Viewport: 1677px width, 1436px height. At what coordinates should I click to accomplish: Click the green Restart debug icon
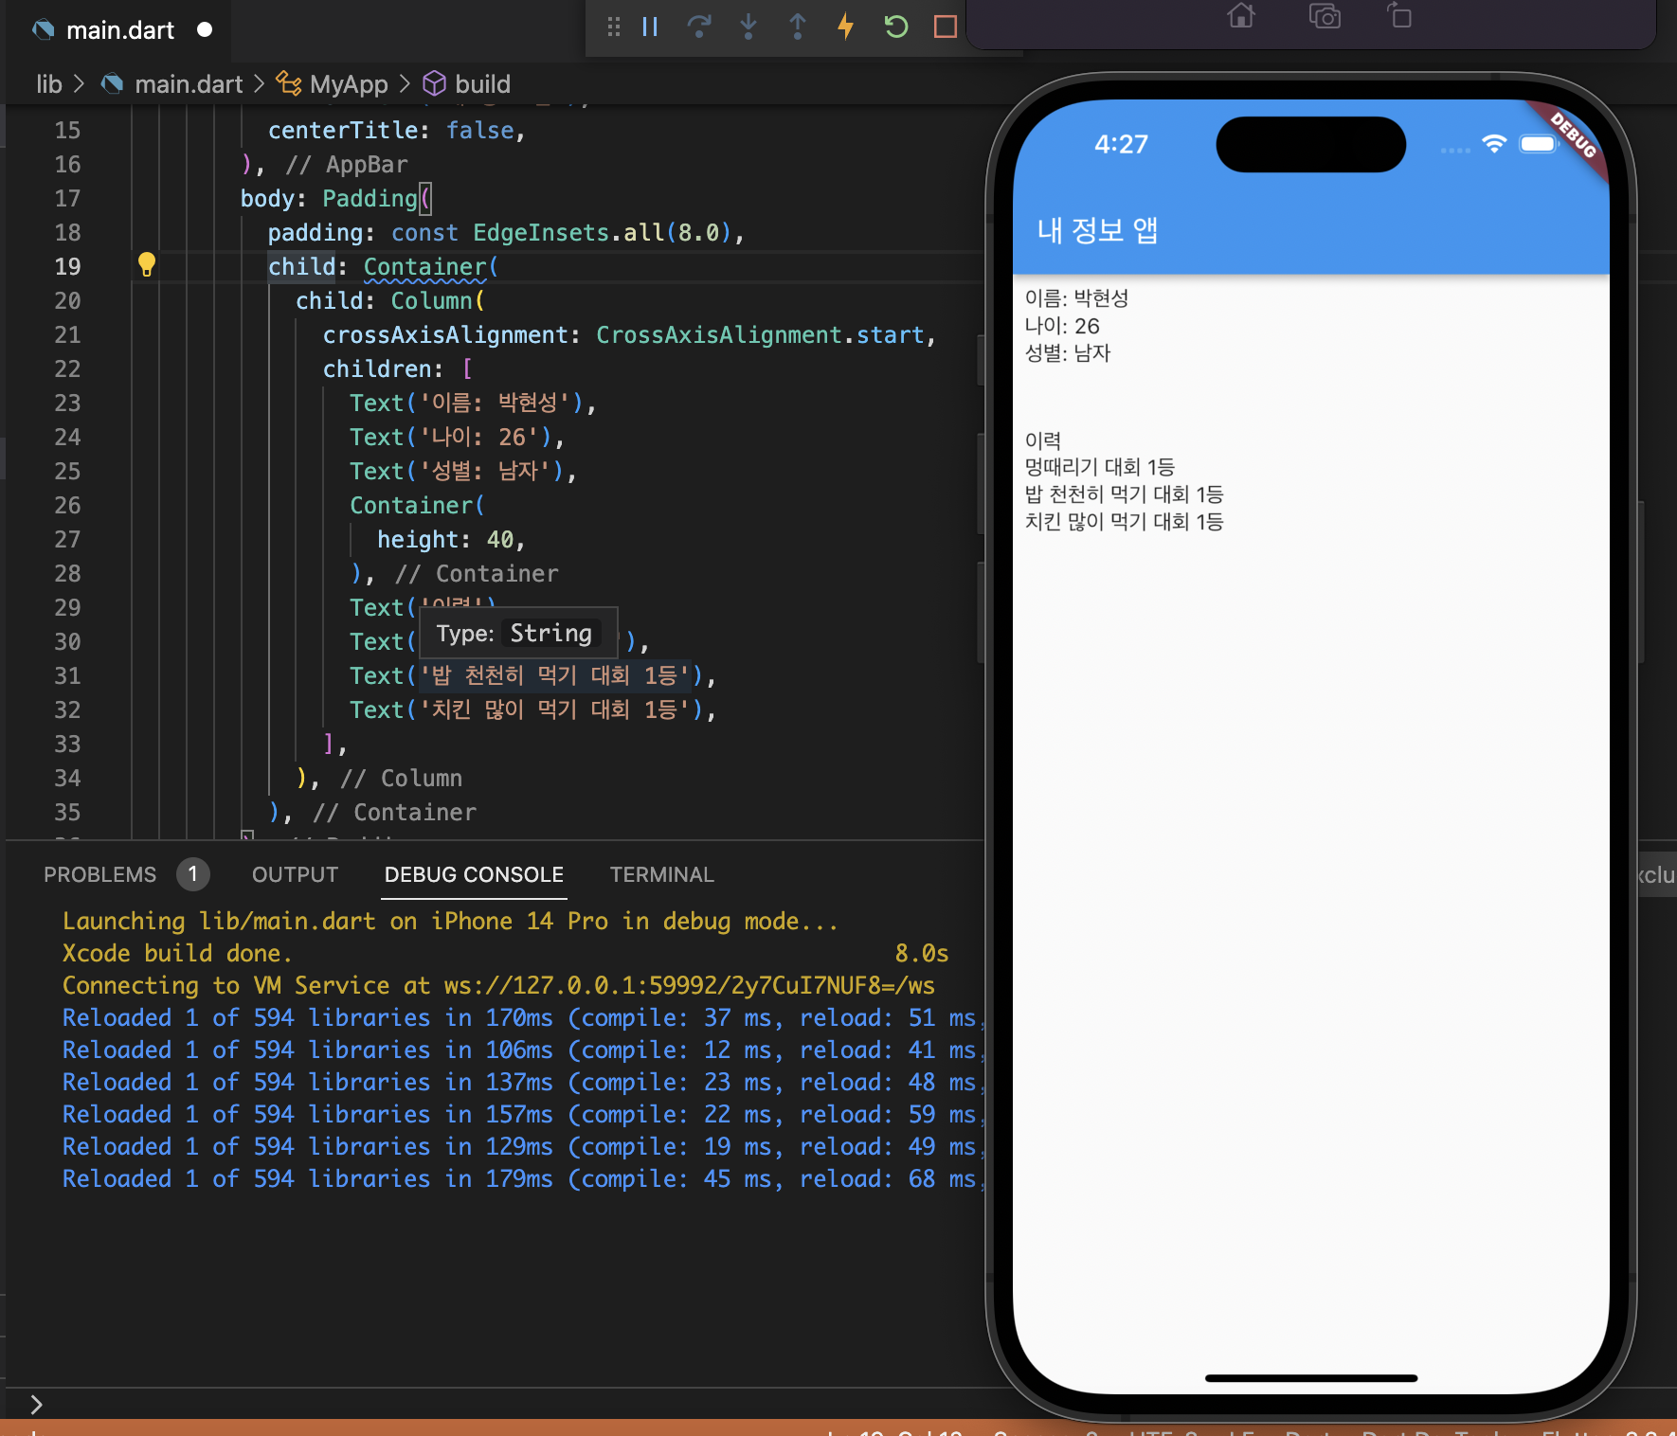[895, 27]
